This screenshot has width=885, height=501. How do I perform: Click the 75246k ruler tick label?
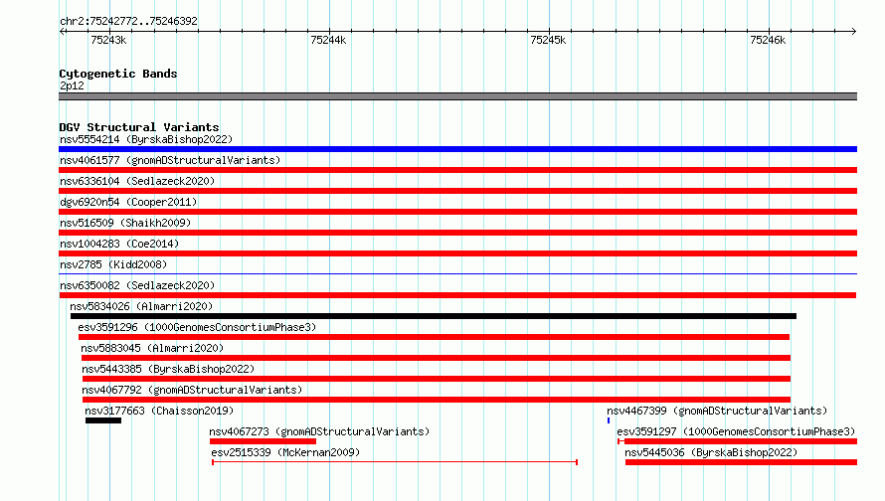point(768,40)
